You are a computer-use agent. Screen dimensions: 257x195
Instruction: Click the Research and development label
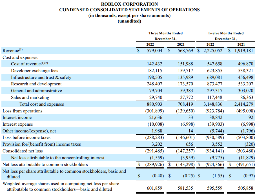coord(36,84)
